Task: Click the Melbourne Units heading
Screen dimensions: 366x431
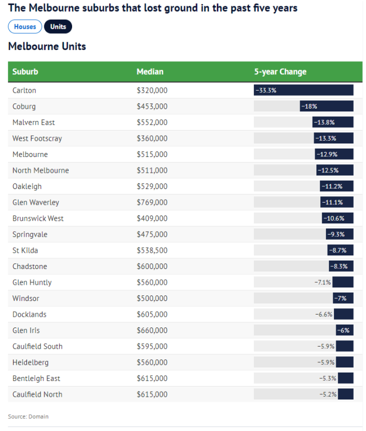Action: pos(47,46)
